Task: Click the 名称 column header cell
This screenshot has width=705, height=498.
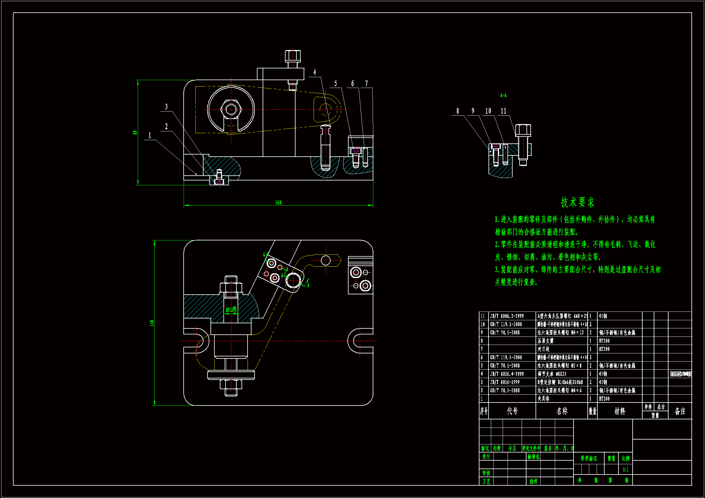Action: coord(562,411)
